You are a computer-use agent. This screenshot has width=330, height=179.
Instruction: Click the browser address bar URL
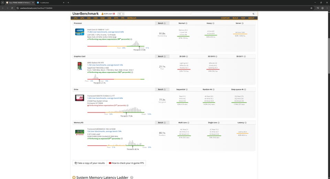tap(36, 8)
